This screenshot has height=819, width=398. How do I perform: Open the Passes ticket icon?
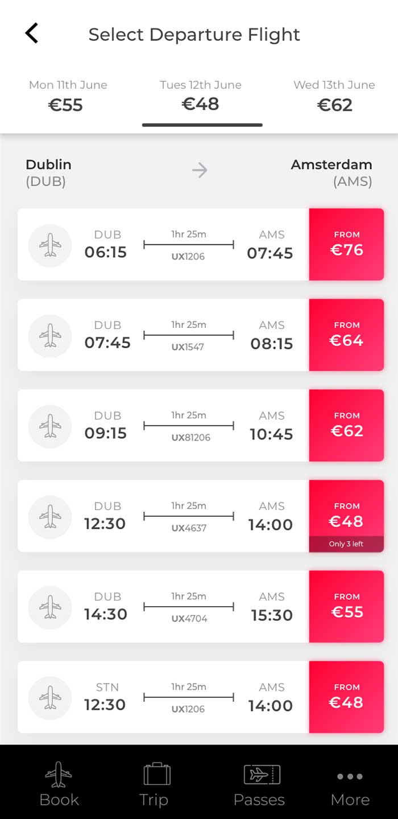262,775
